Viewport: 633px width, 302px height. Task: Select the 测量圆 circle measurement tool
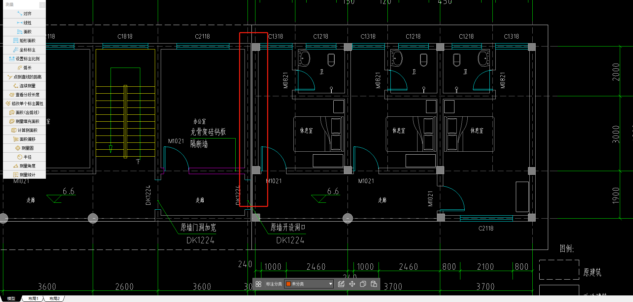coord(24,148)
